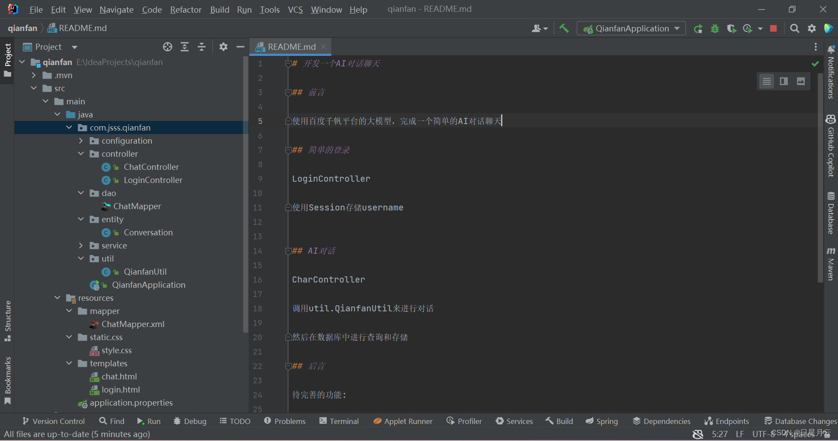Open Version Control tool window
This screenshot has height=441, width=838.
tap(53, 421)
